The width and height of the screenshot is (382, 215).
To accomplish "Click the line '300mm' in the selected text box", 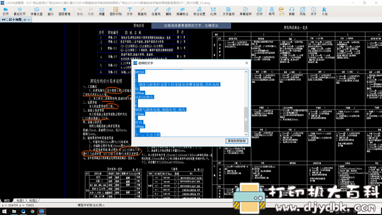I will click(x=140, y=127).
